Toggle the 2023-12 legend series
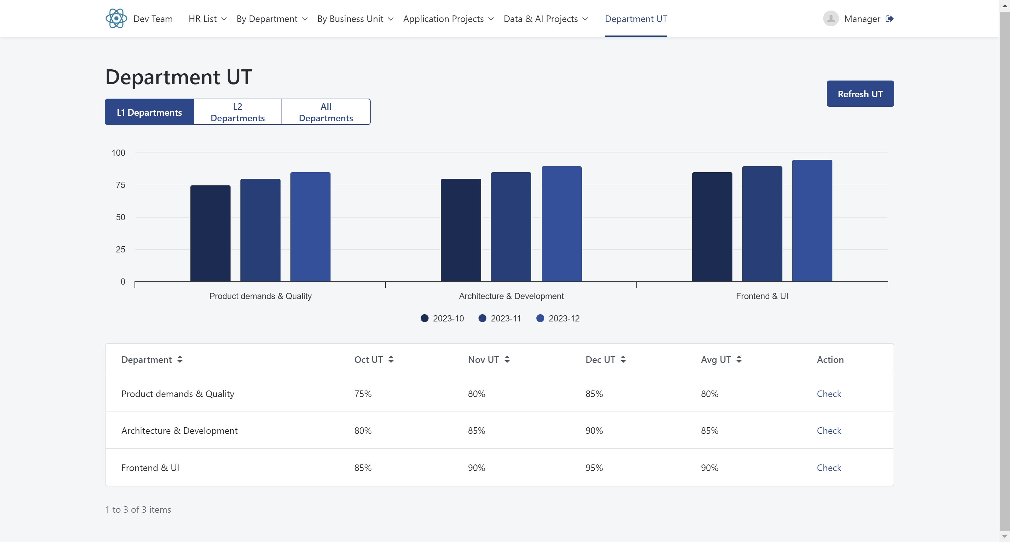The image size is (1010, 542). coord(557,318)
